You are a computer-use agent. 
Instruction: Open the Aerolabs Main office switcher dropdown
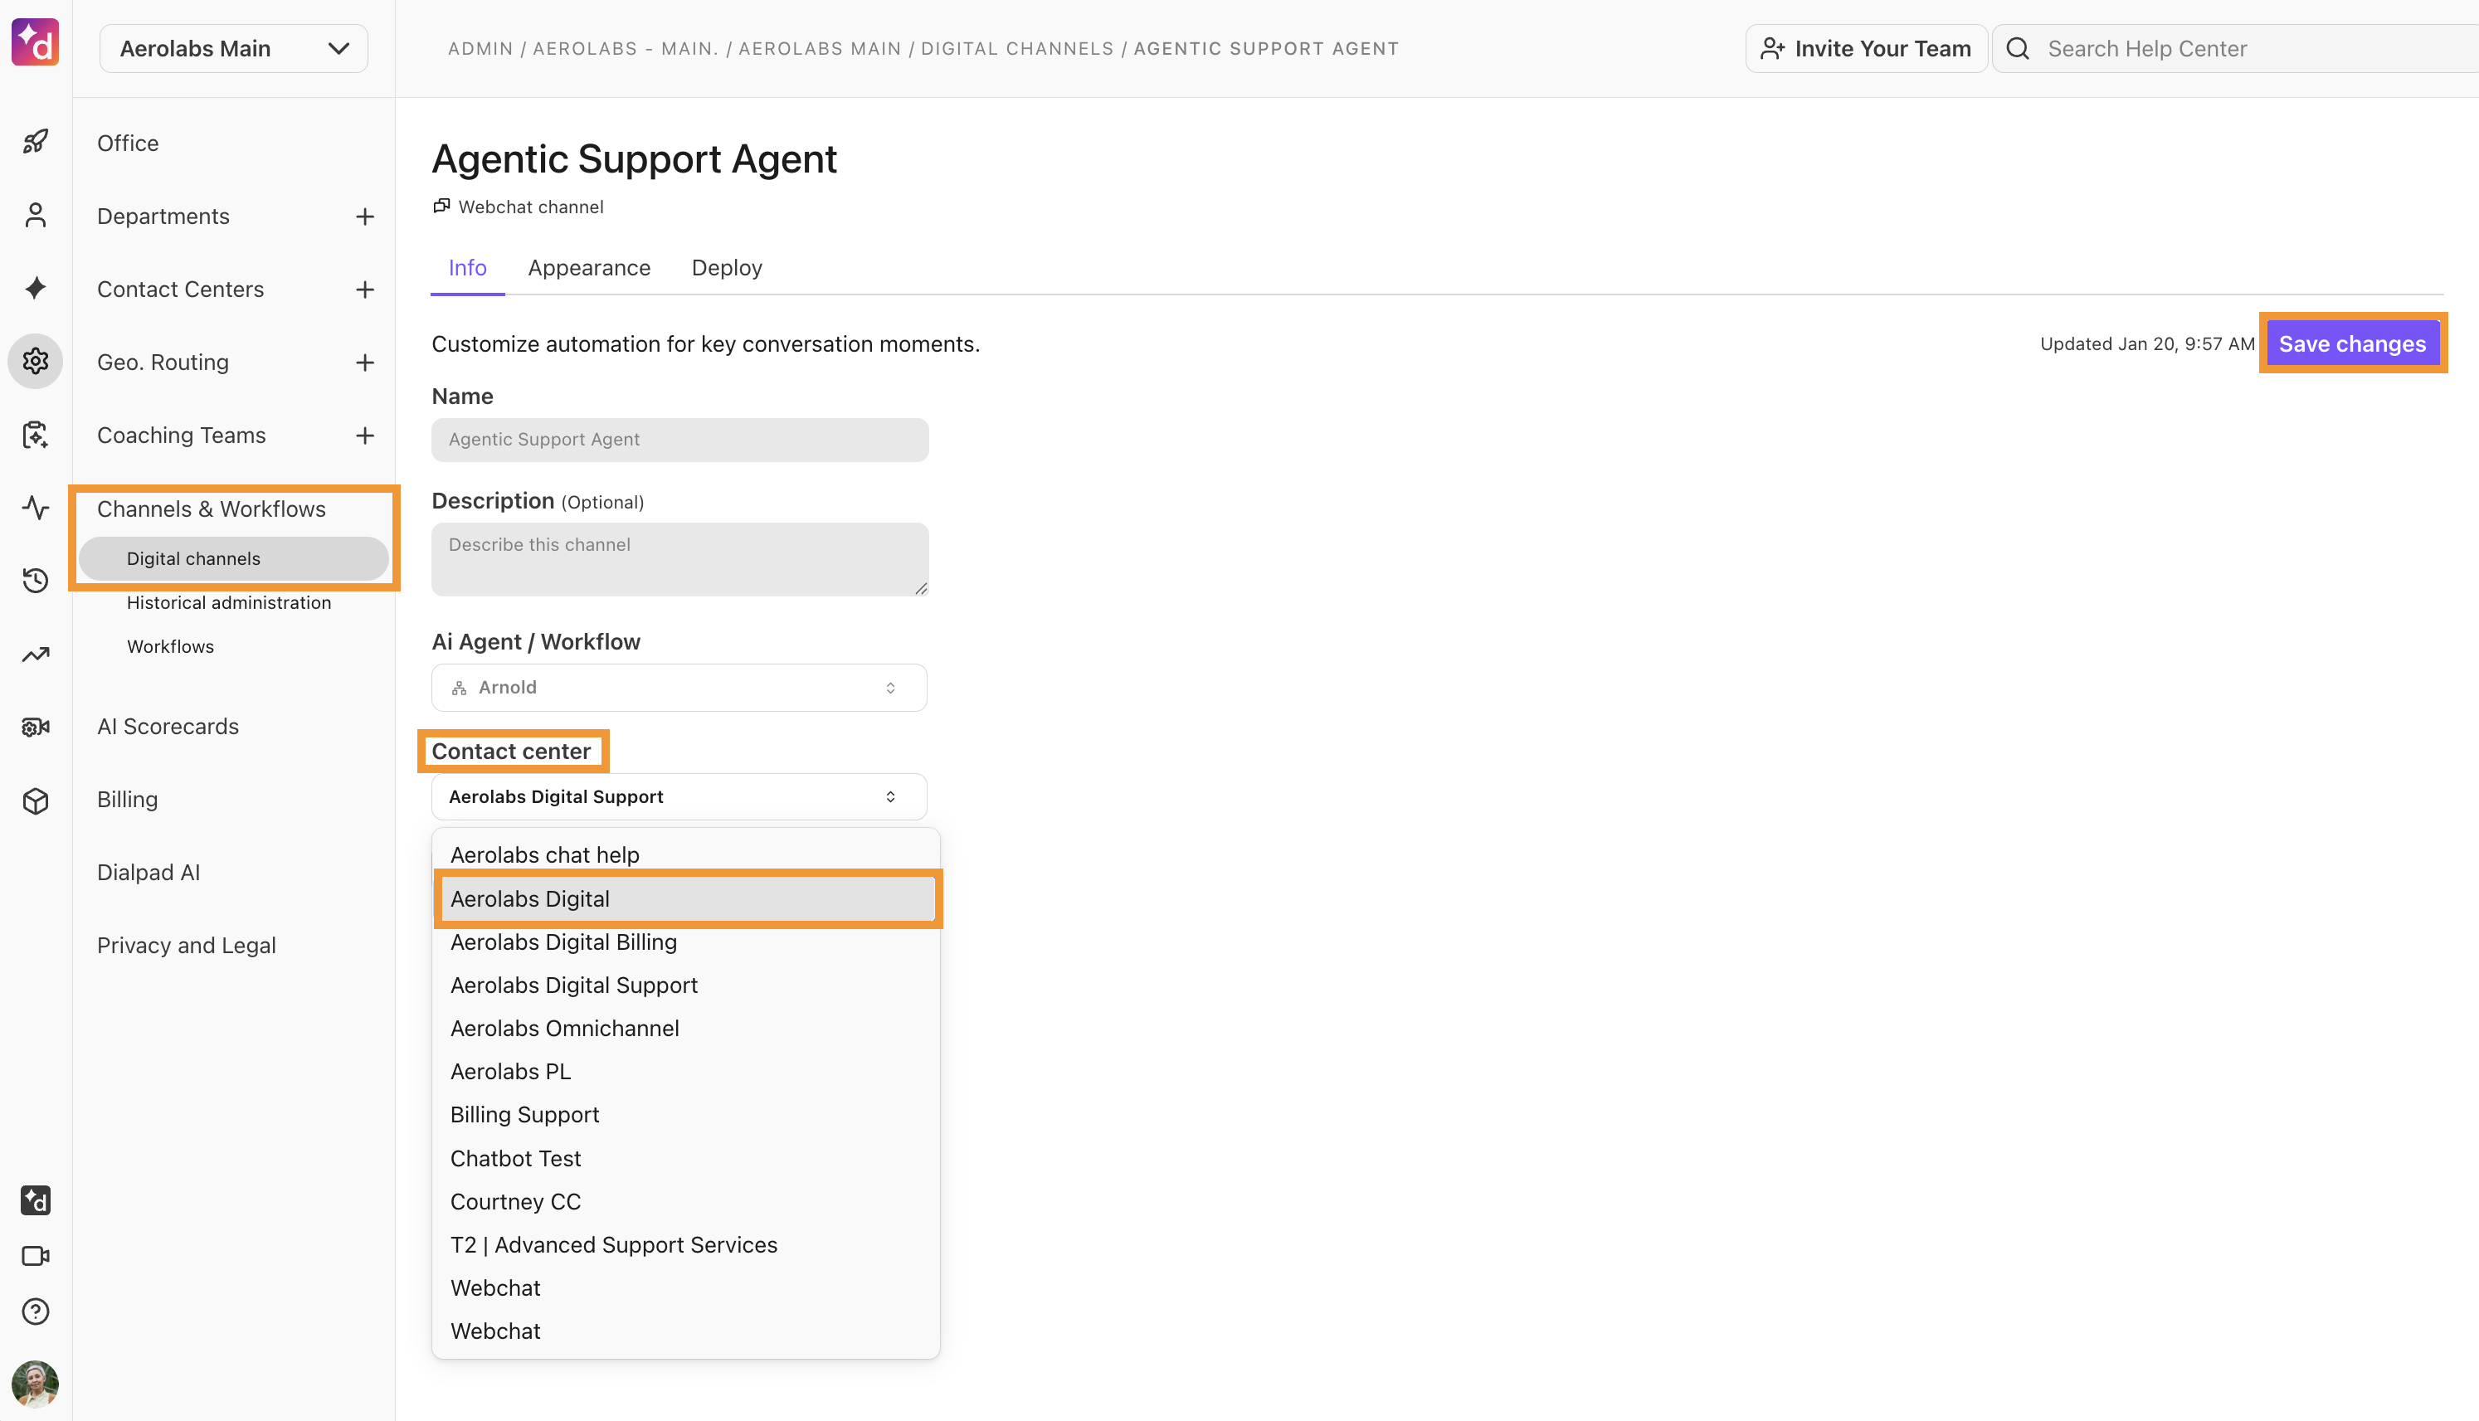234,49
